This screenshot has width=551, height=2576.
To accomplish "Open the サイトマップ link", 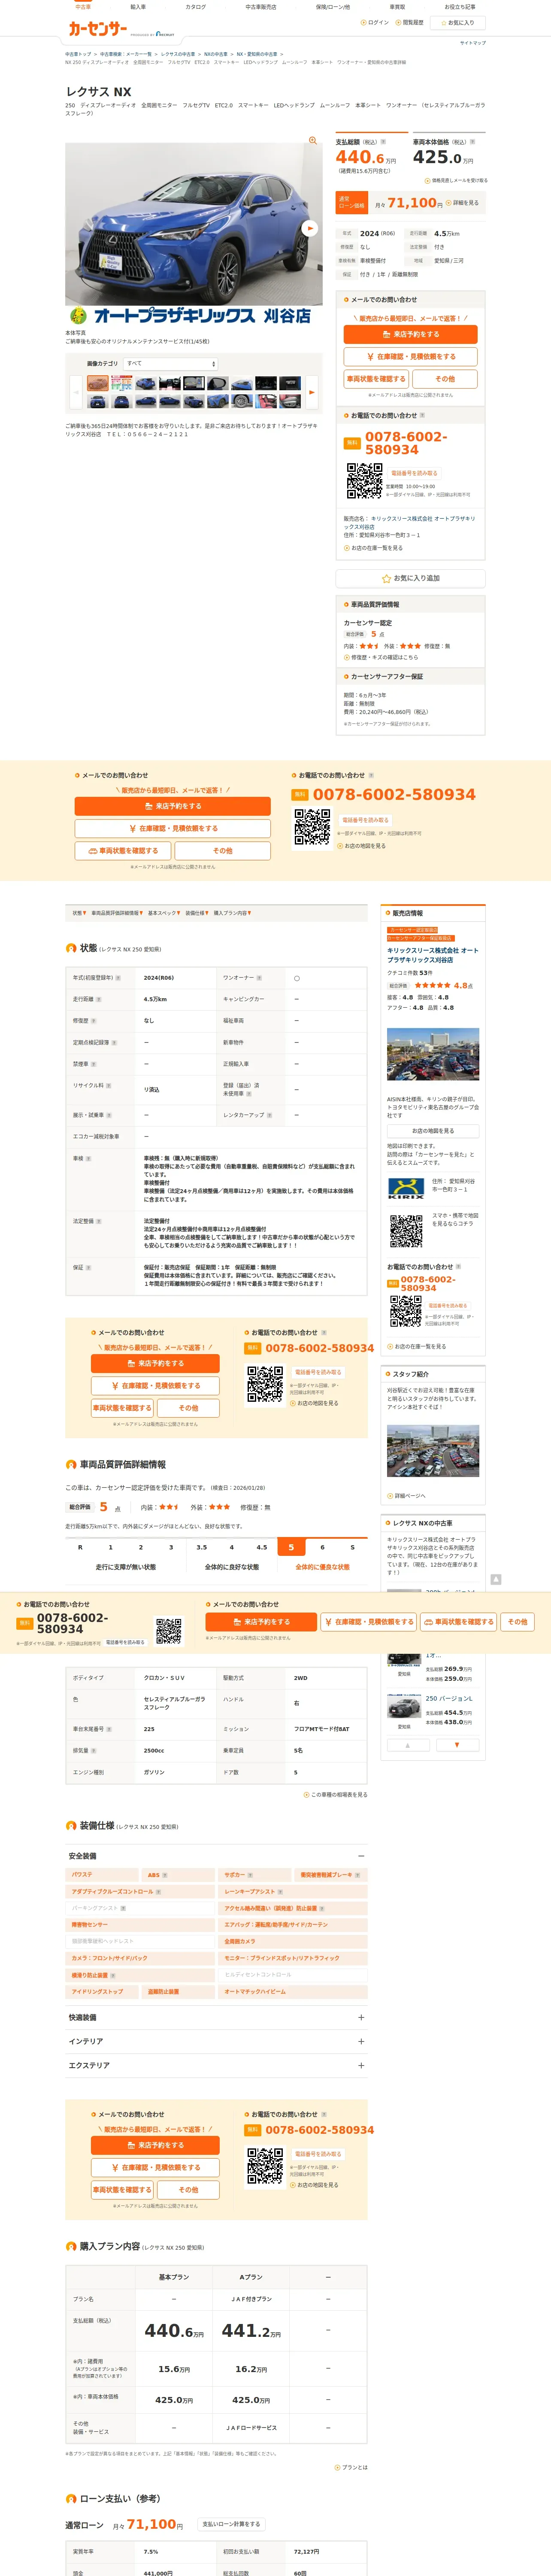I will click(472, 43).
